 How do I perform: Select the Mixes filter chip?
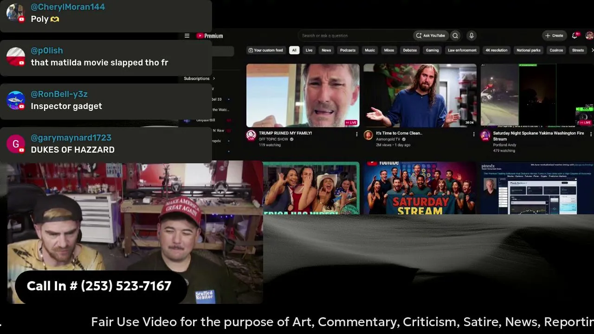tap(389, 50)
